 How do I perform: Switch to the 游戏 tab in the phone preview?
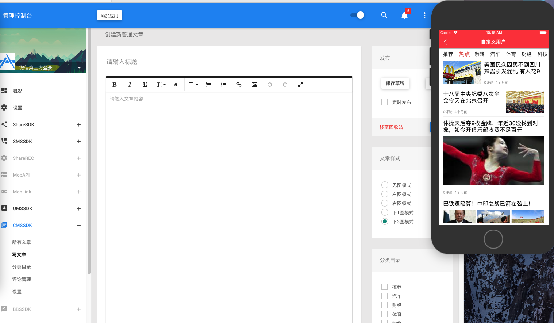click(x=479, y=54)
